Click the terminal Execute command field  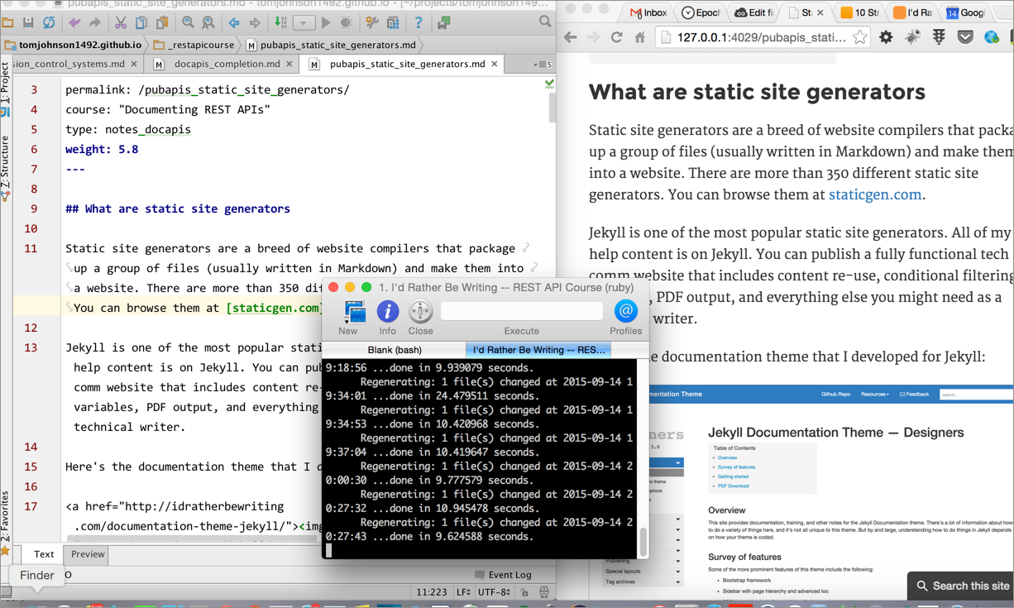[521, 311]
